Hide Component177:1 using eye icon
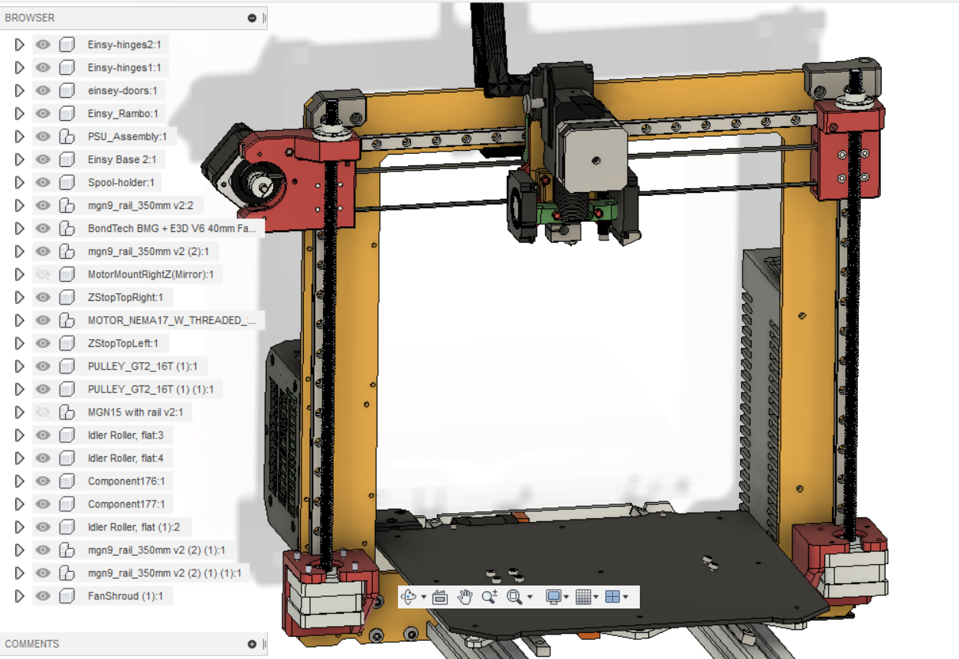959x659 pixels. click(43, 504)
